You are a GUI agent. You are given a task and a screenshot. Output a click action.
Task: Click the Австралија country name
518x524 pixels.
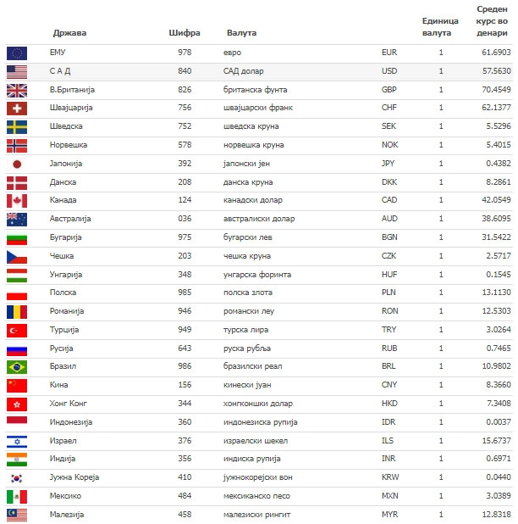70,219
